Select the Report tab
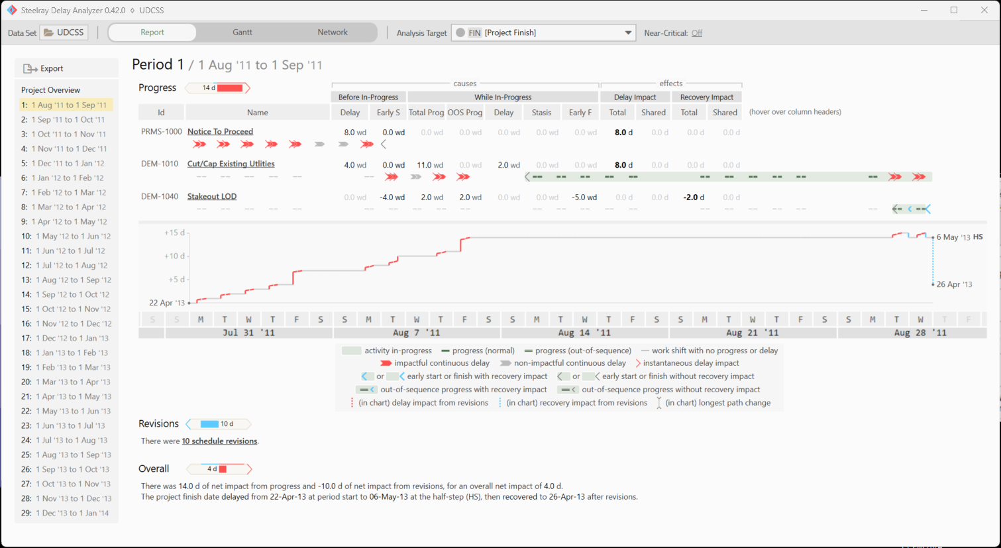The height and width of the screenshot is (548, 1001). [x=152, y=32]
